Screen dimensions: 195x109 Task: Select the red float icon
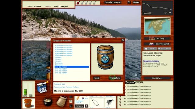(78, 3)
